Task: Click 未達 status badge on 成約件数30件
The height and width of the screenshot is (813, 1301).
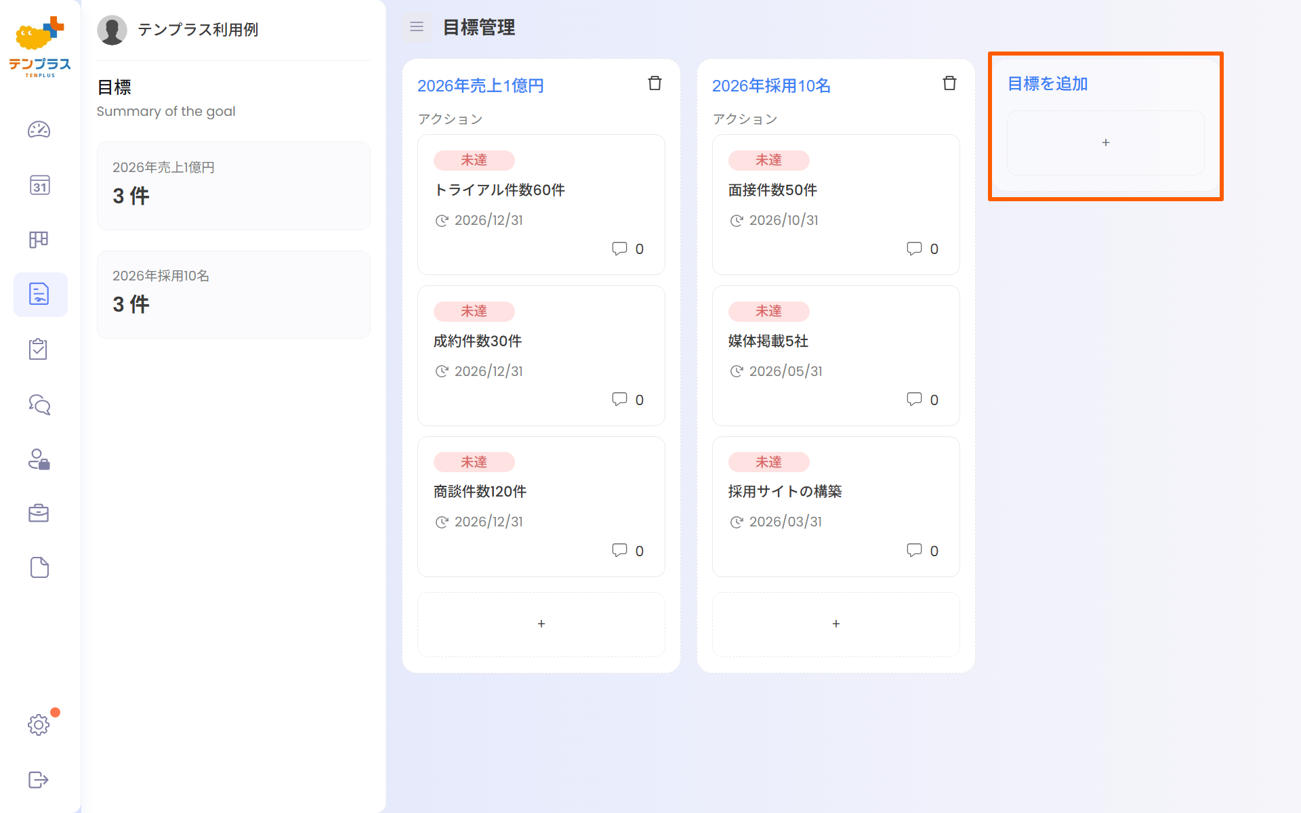Action: (x=474, y=311)
